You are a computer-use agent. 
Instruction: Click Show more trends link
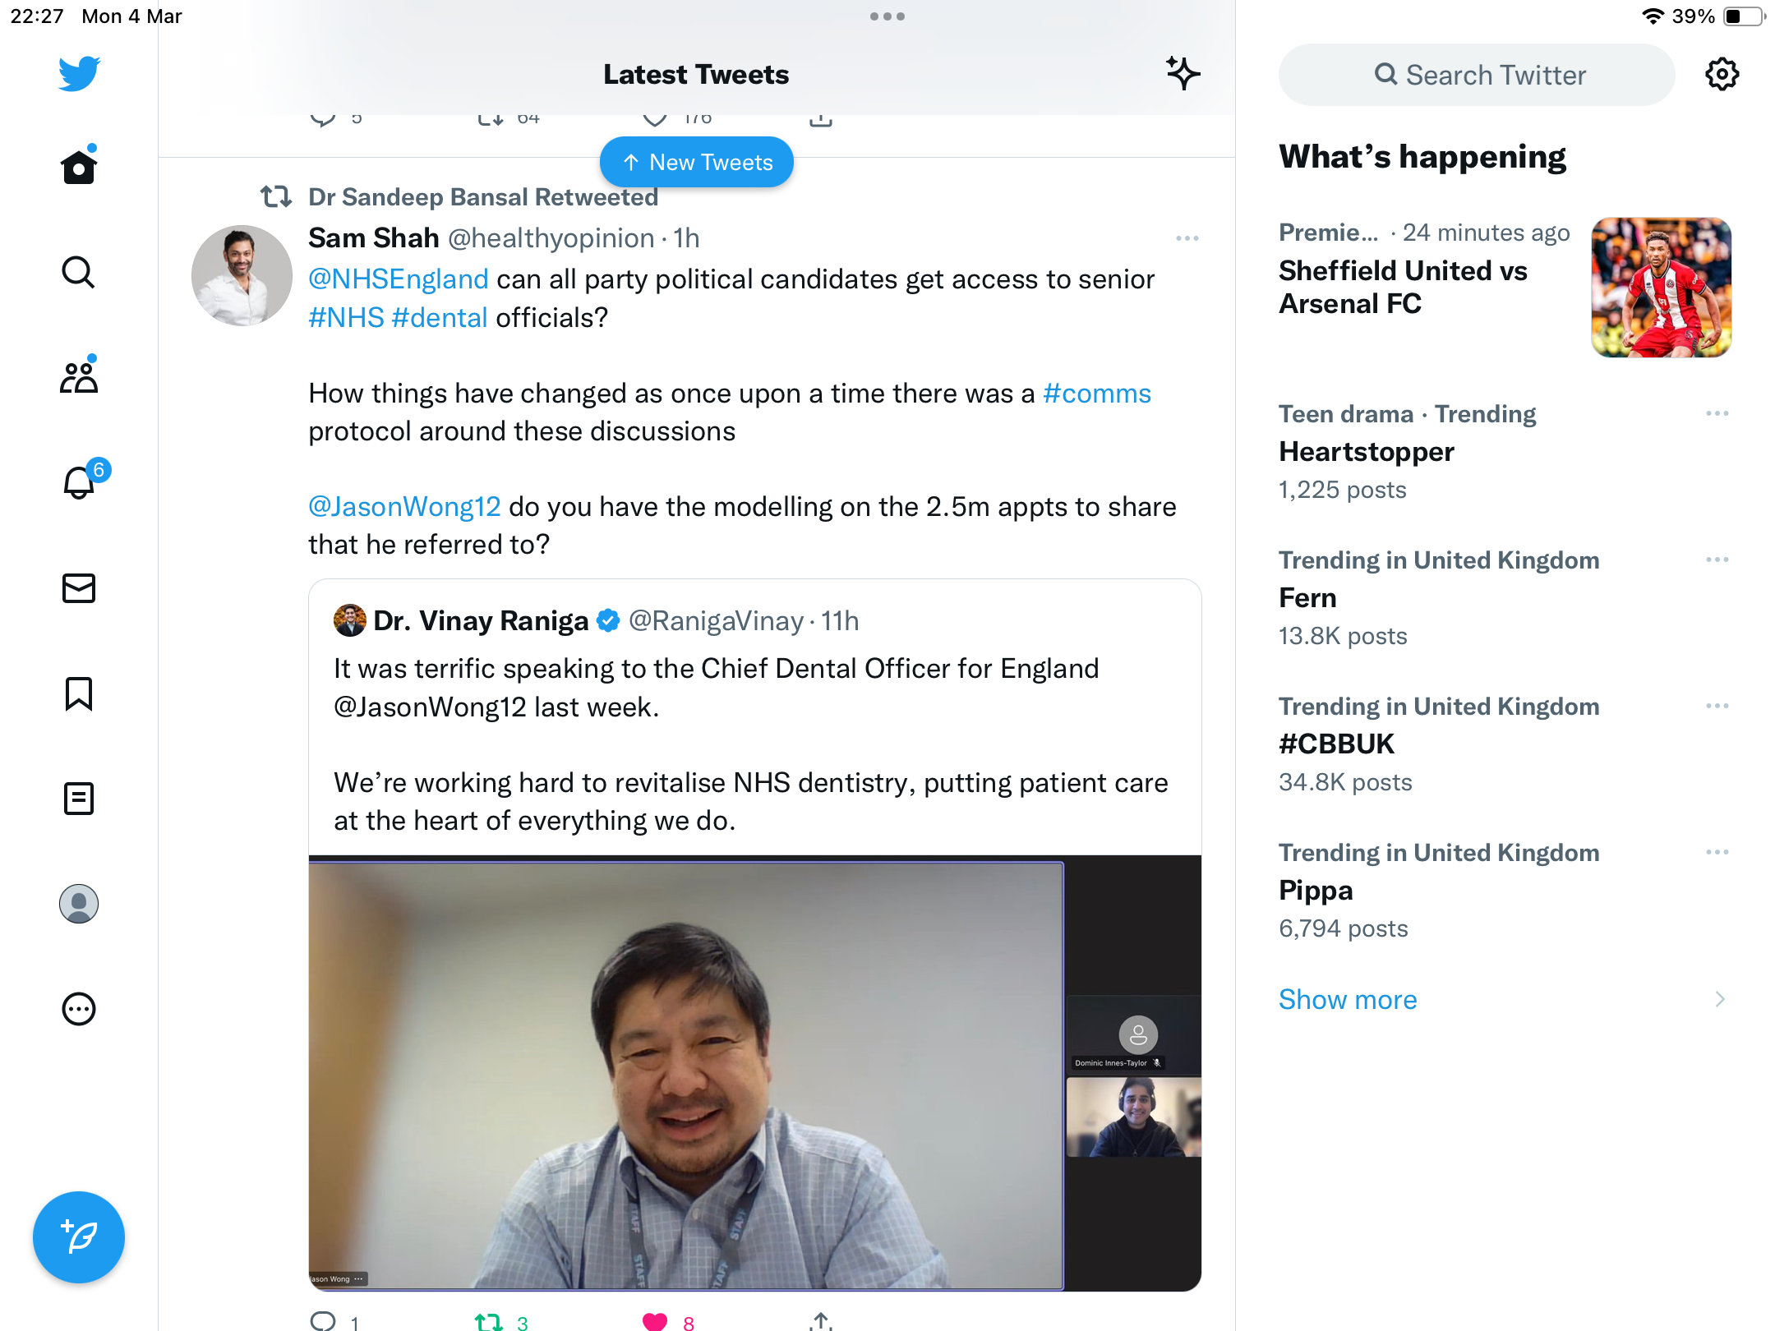click(1348, 1000)
